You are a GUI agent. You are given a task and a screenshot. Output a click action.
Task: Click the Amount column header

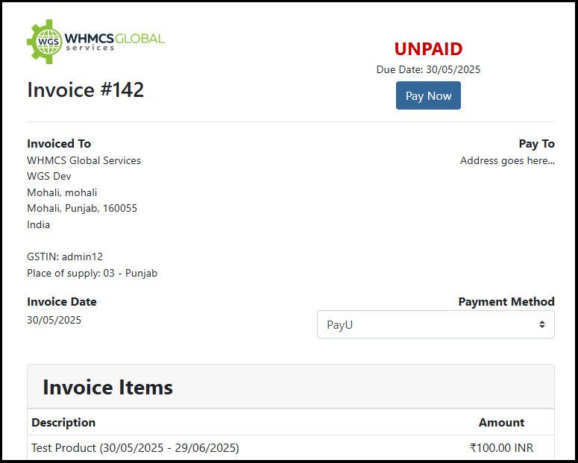[501, 422]
